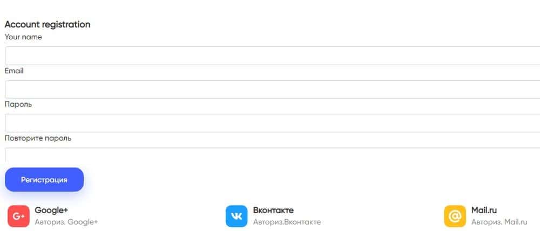
Task: Click into the Email text field
Action: point(270,90)
